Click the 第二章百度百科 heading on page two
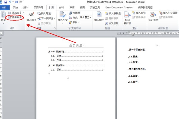Image resolution: width=179 pixels, height=119 pixels. 137,69
